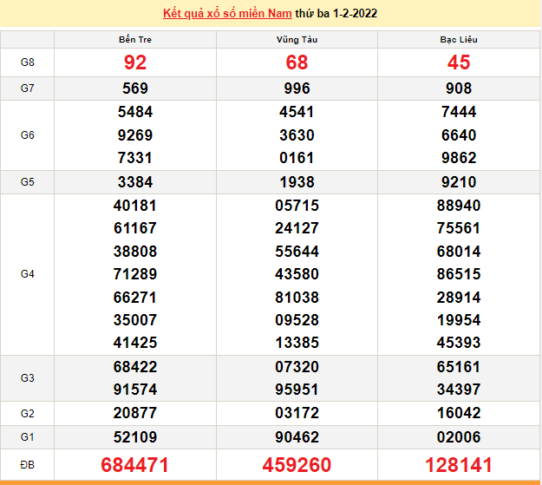Click the ĐB row label
Viewport: 542px width, 485px height.
tap(28, 464)
